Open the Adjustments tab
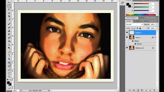The image size is (164, 92). [x=131, y=18]
